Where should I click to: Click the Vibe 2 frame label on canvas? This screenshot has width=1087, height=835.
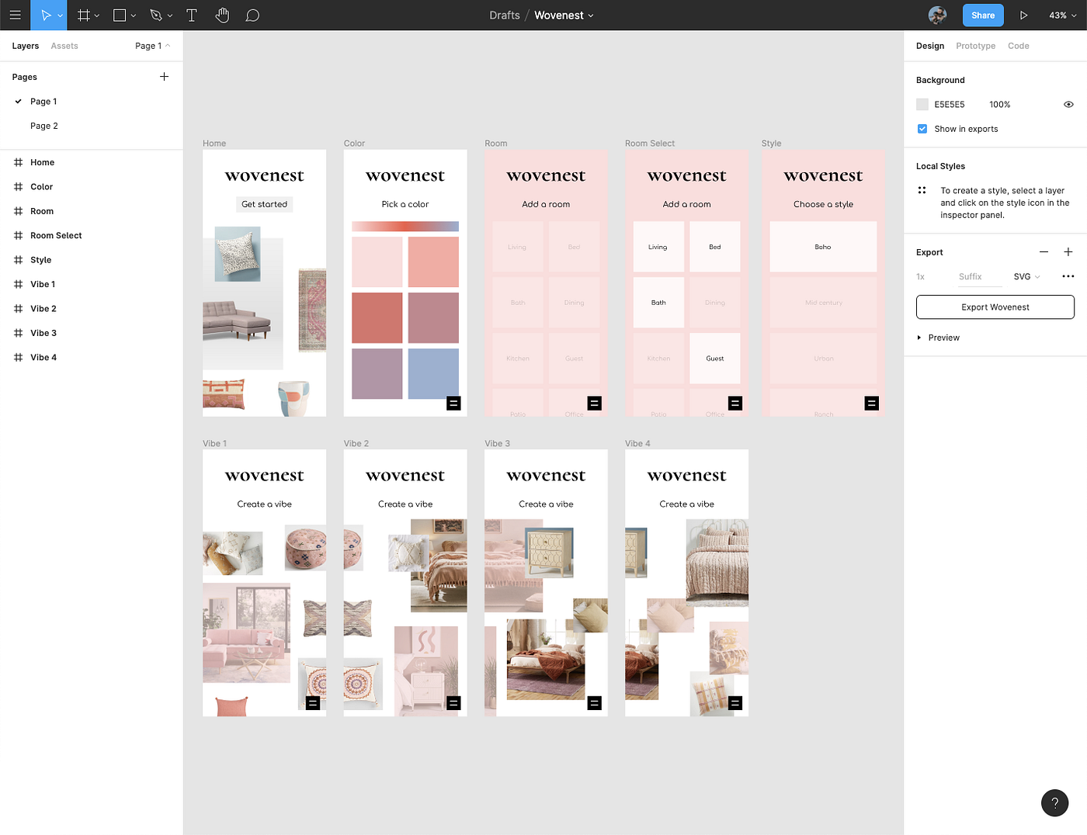(356, 443)
